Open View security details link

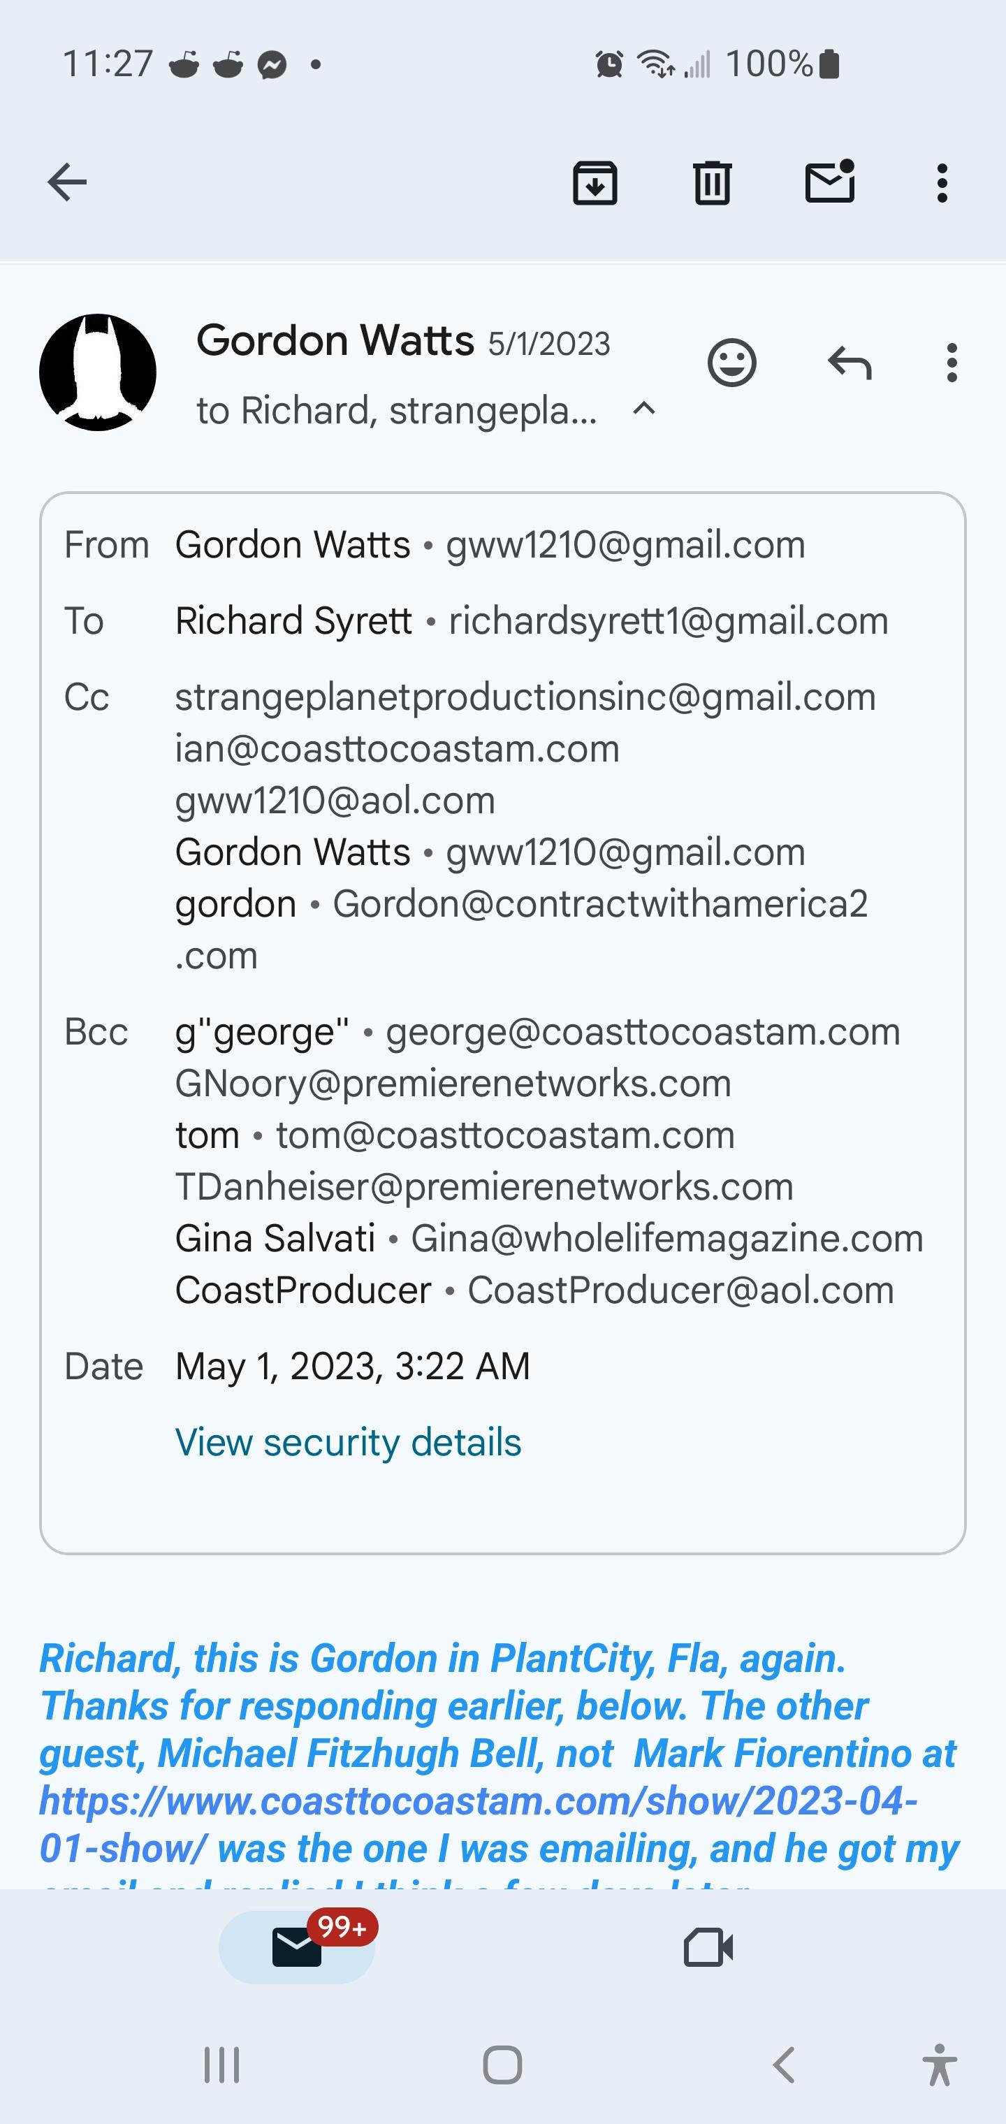pos(348,1443)
